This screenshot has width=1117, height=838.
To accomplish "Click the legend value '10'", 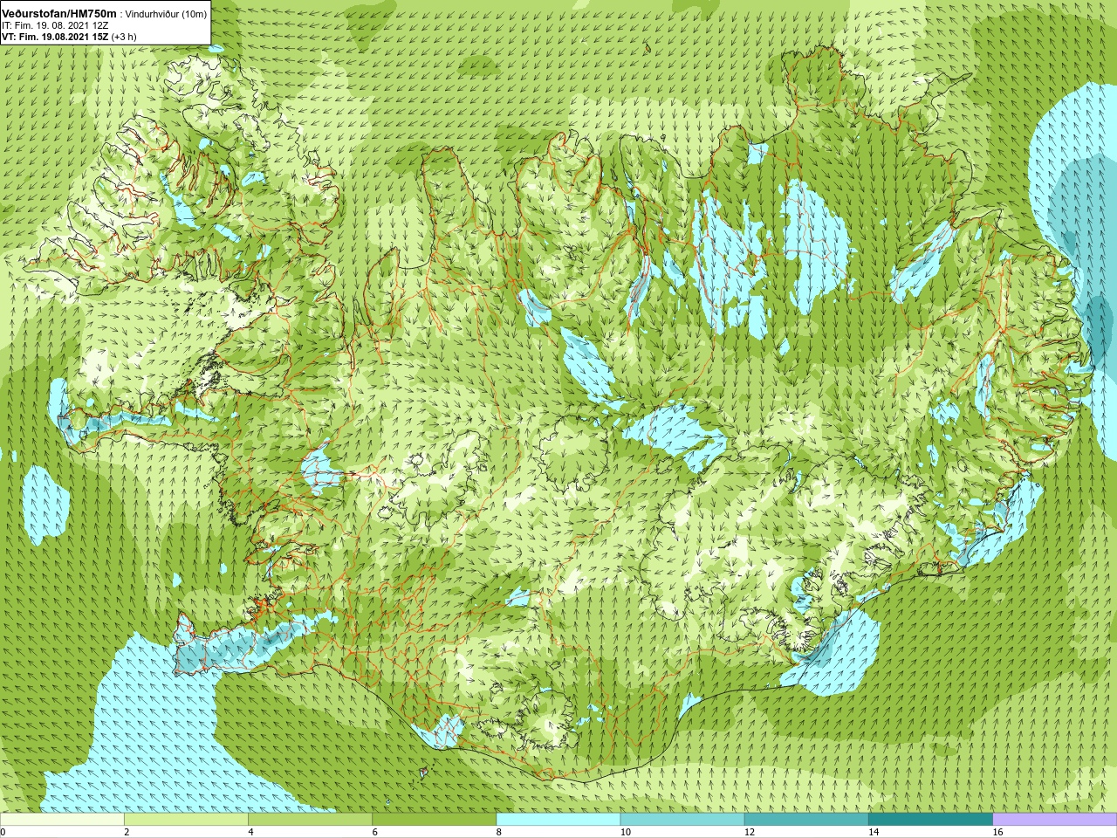I will 626,832.
